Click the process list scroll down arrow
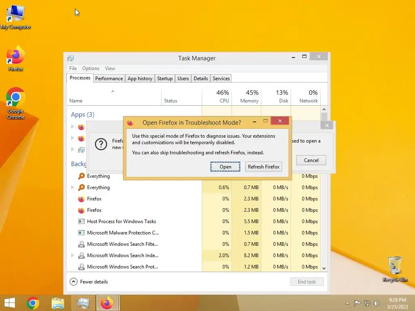The image size is (415, 311). pyautogui.click(x=324, y=268)
